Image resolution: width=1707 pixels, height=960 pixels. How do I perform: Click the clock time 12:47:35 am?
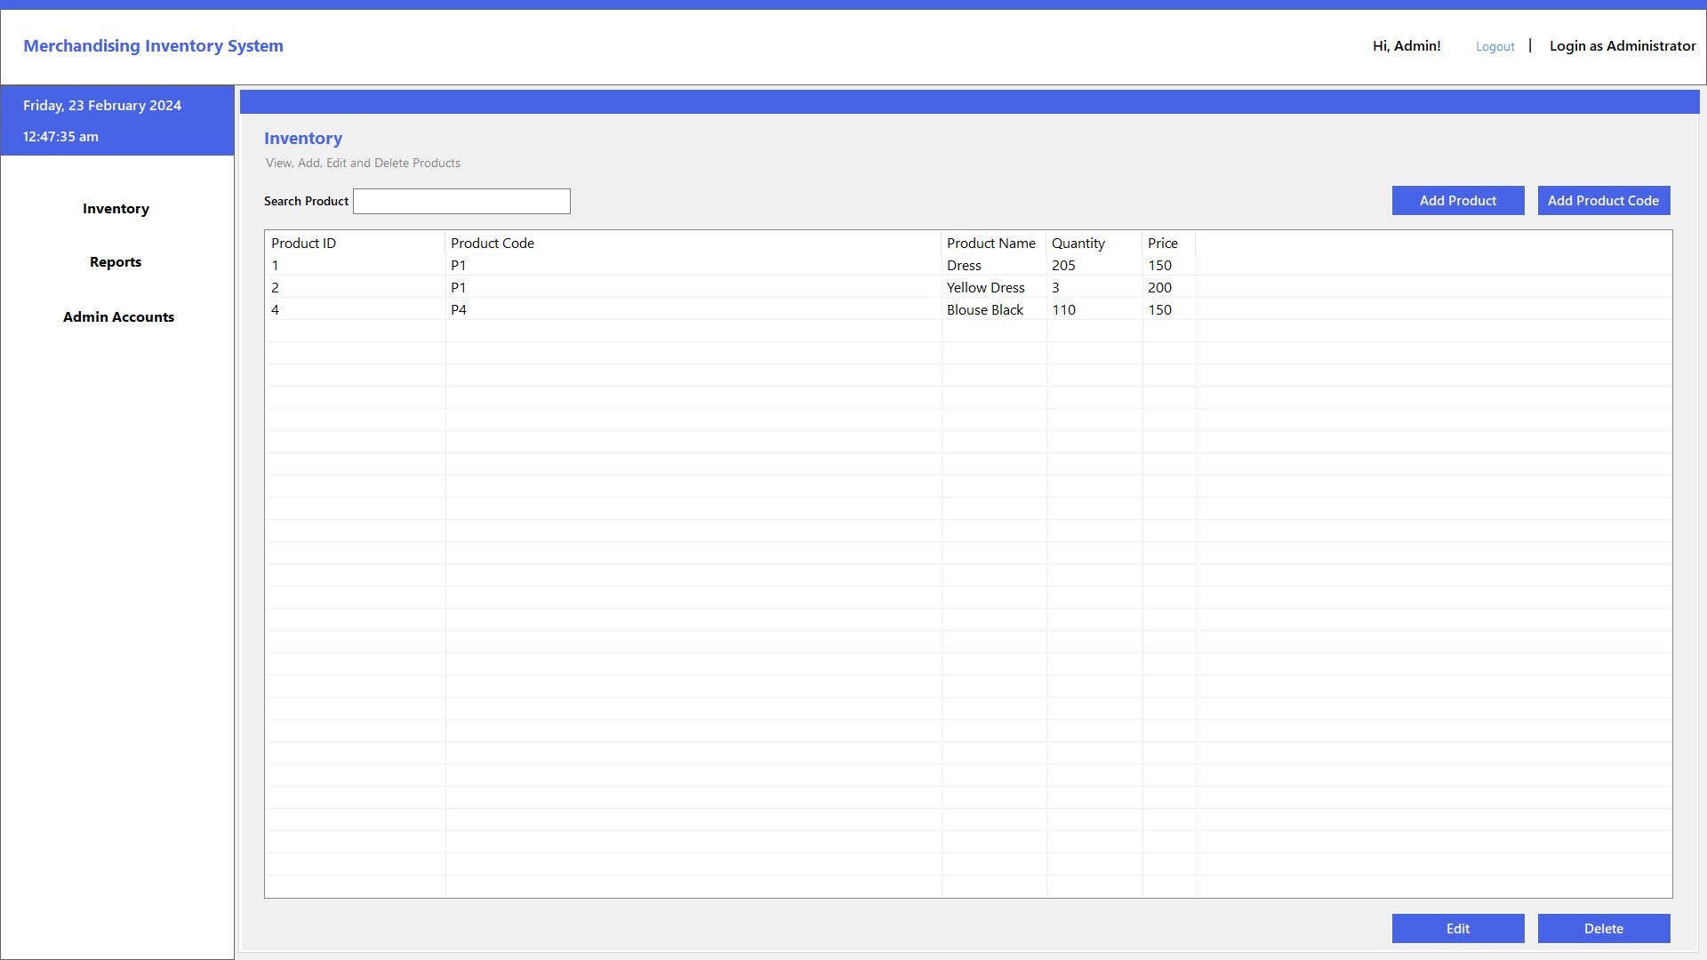[60, 137]
